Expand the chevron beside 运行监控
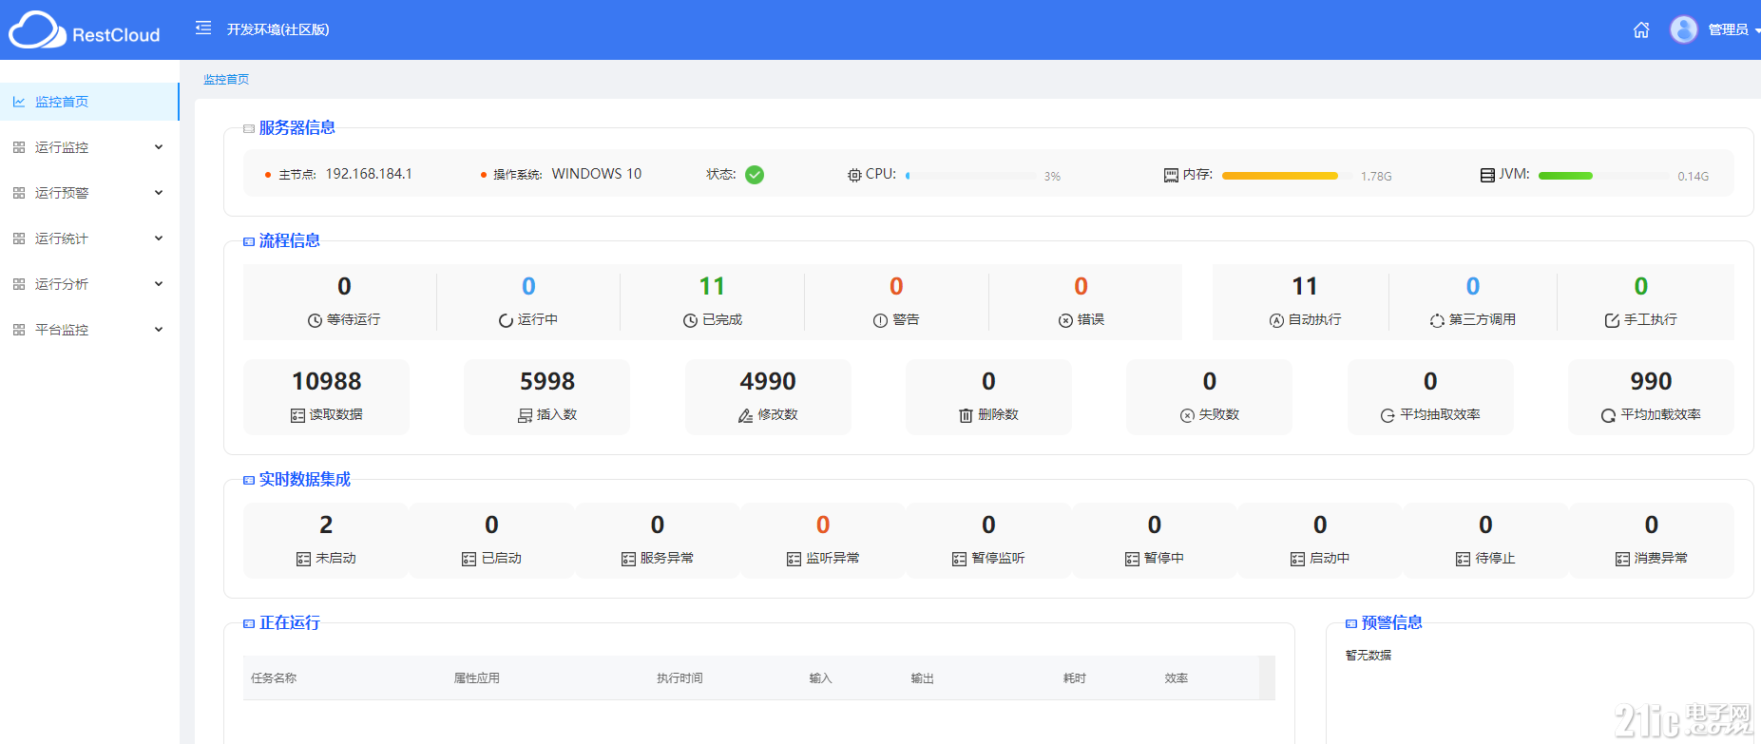1761x744 pixels. [x=159, y=147]
